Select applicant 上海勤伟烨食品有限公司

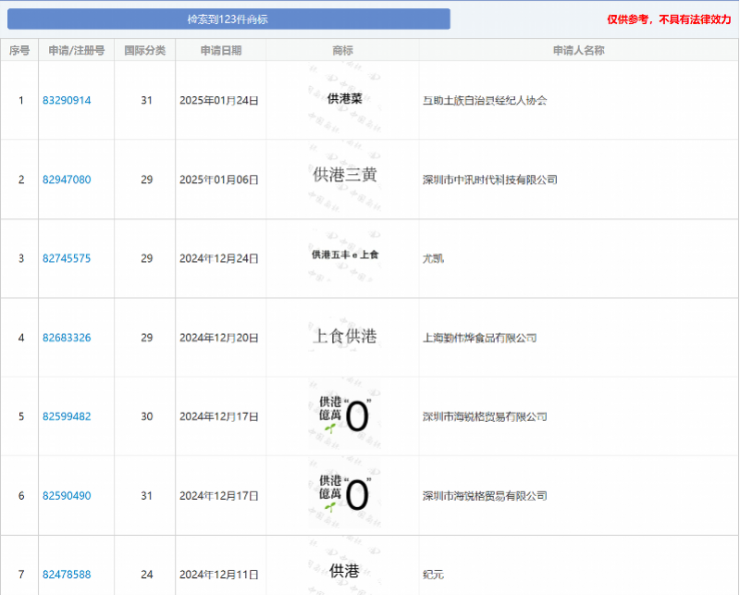[479, 338]
